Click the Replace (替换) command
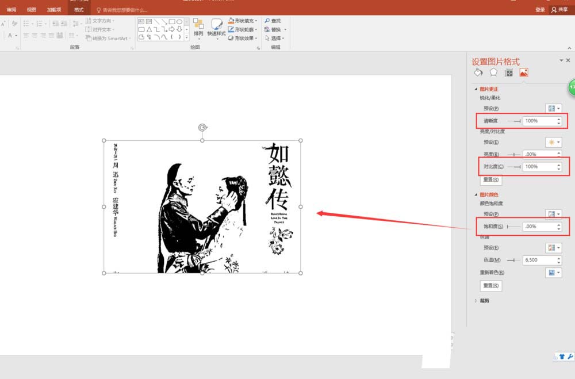 273,29
